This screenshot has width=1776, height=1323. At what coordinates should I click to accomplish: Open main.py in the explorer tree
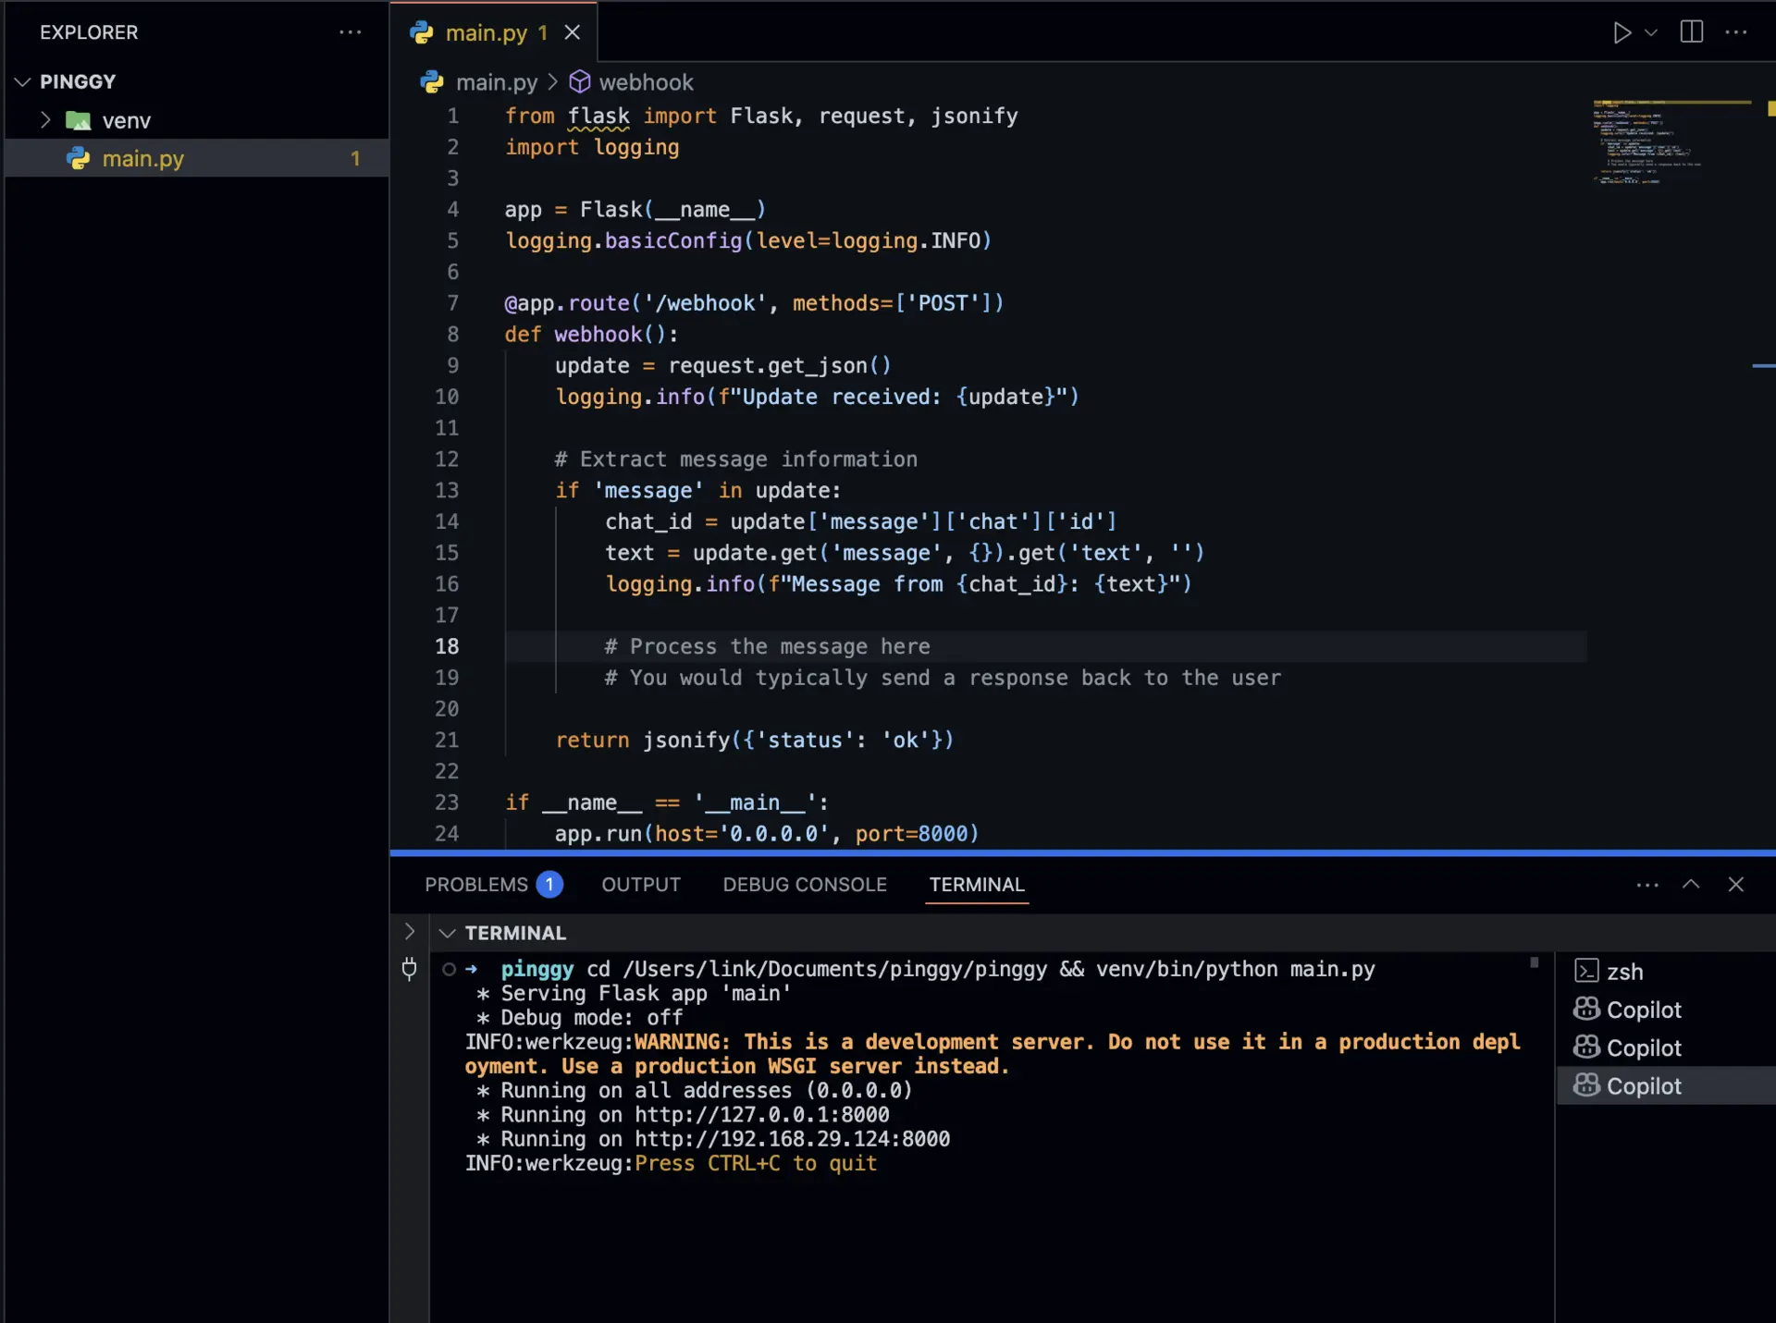pyautogui.click(x=196, y=158)
